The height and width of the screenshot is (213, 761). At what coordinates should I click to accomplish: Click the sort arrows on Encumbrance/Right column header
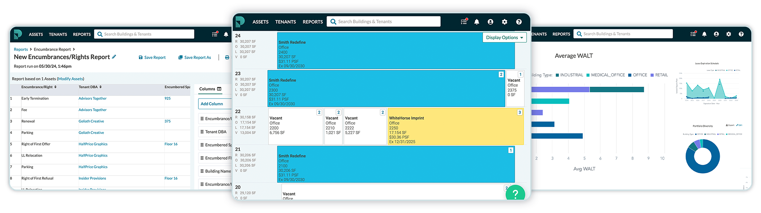pos(56,87)
